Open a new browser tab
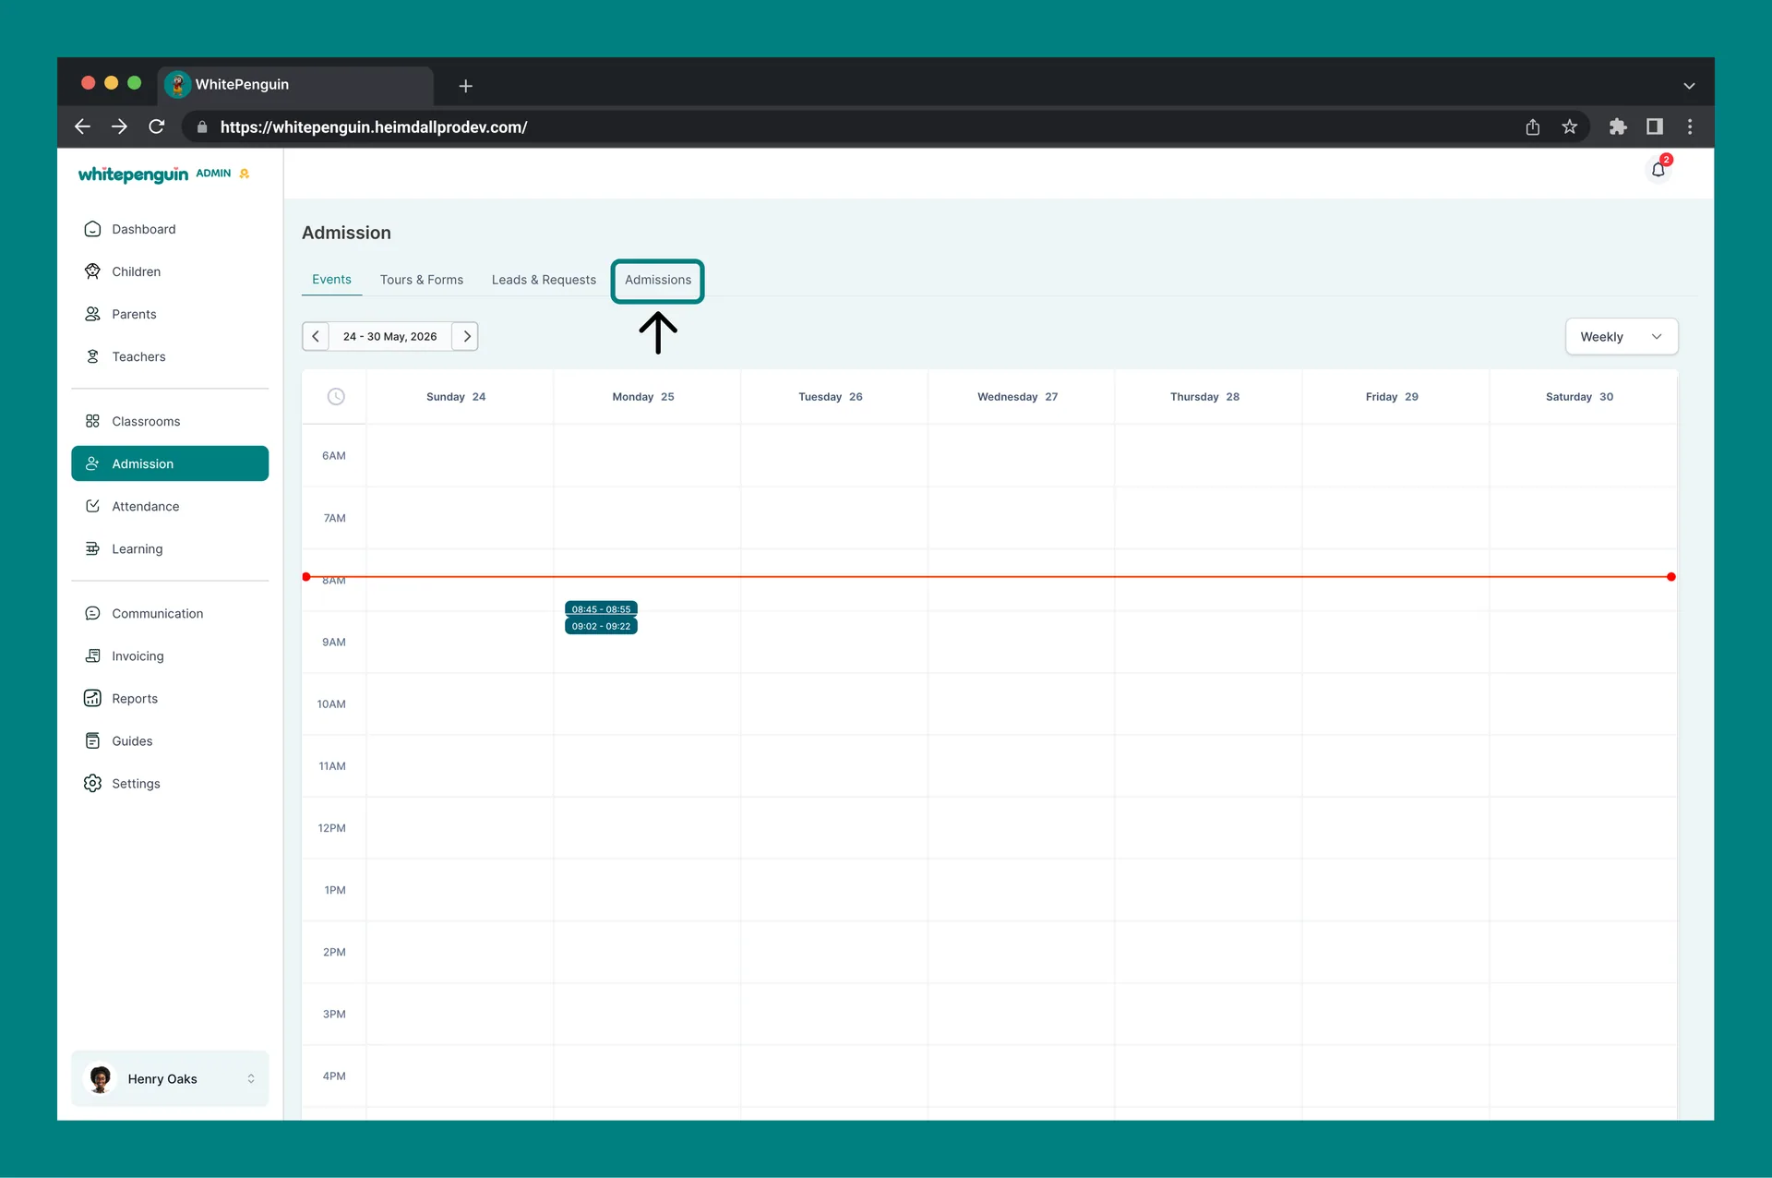The height and width of the screenshot is (1178, 1772). [x=466, y=86]
